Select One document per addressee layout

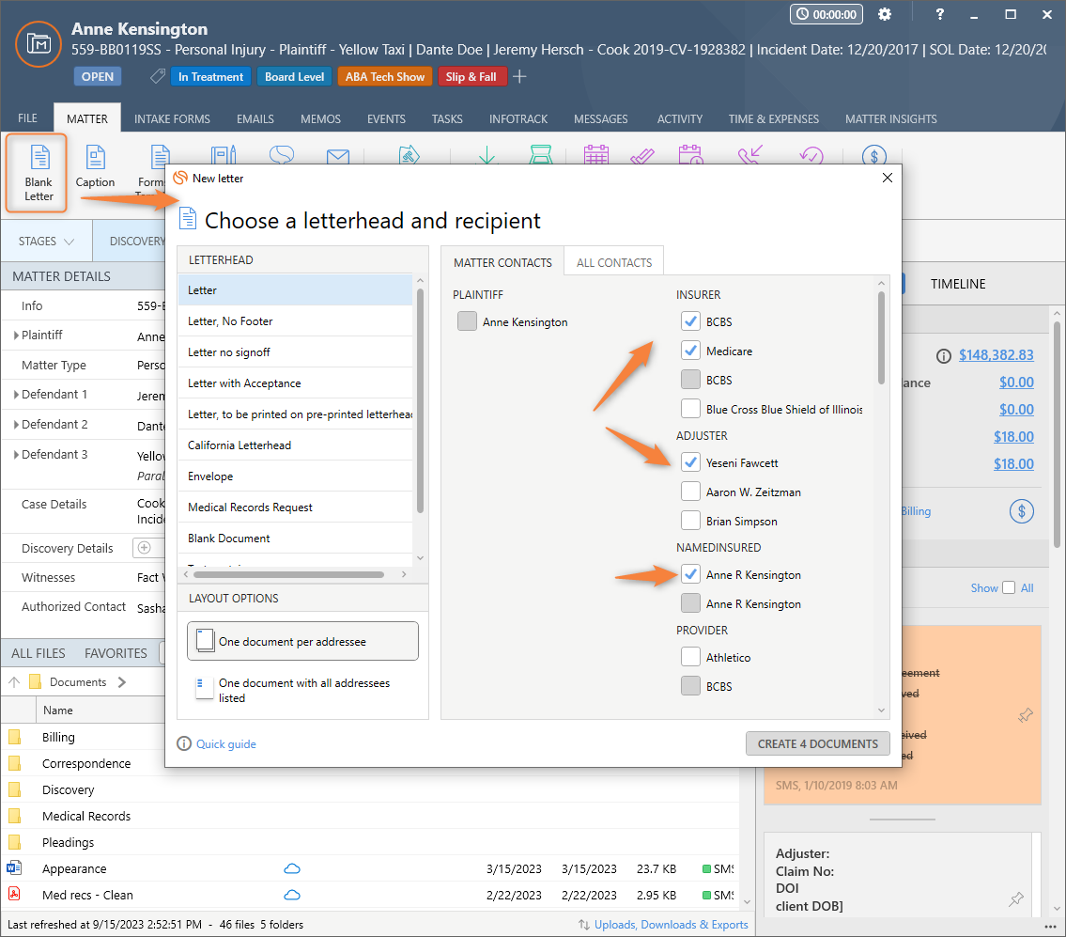(x=302, y=641)
